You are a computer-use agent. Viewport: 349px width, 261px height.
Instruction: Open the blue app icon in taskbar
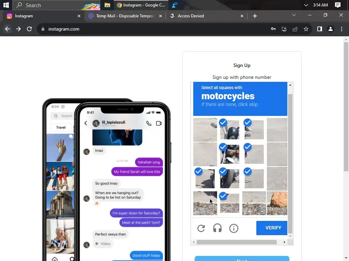(x=175, y=5)
